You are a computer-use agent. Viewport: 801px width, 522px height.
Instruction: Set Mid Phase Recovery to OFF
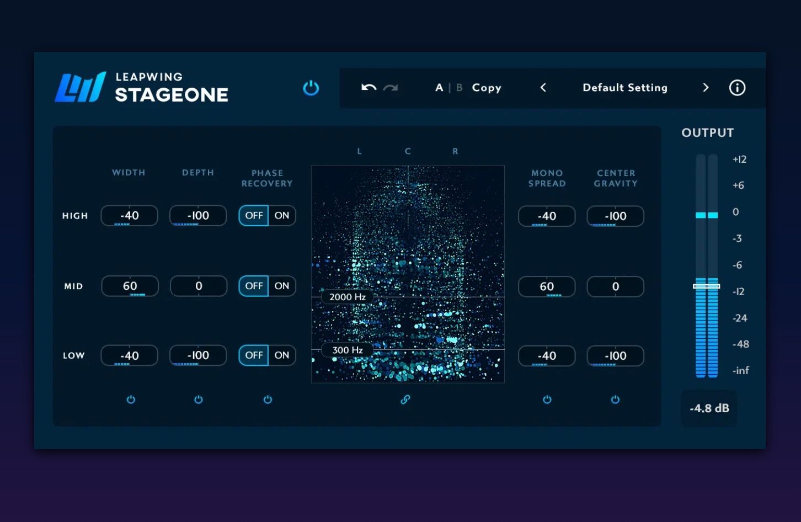[254, 286]
